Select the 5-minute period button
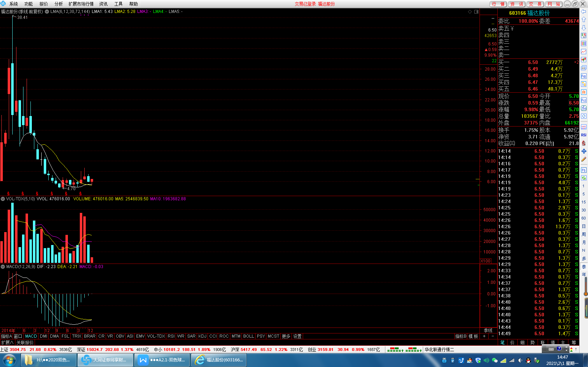This screenshot has width=588, height=367. click(583, 194)
